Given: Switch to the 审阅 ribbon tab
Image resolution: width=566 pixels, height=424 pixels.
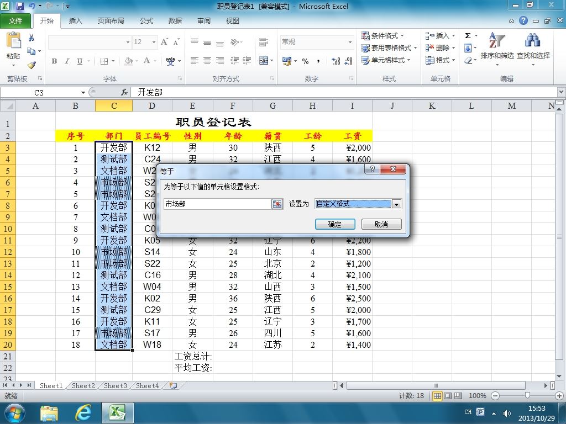Looking at the screenshot, I should [x=204, y=21].
